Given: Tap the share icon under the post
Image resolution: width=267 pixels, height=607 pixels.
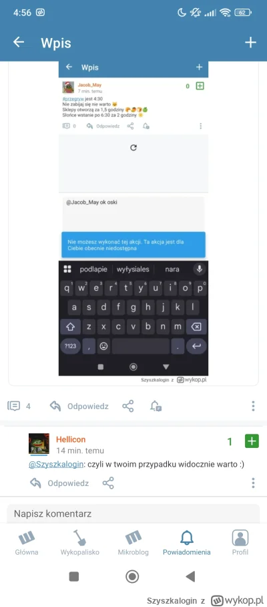Looking at the screenshot, I should pyautogui.click(x=128, y=406).
